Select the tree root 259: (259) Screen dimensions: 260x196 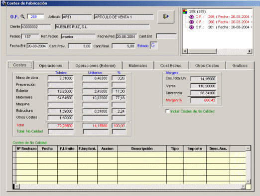(197, 11)
